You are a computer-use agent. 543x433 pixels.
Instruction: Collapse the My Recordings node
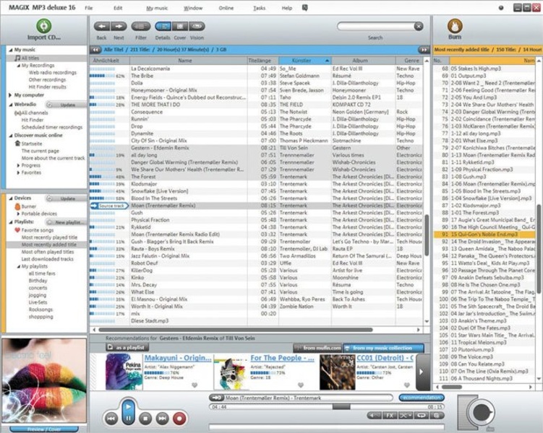pos(18,66)
